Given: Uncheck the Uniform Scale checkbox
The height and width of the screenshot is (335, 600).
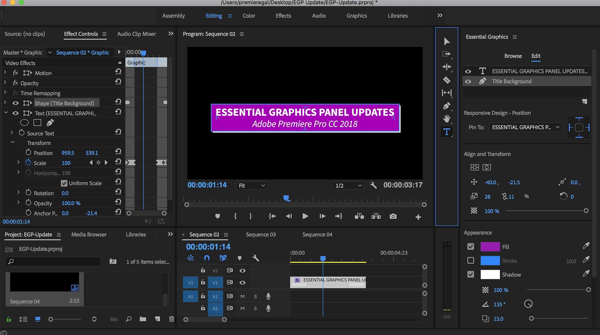Looking at the screenshot, I should (64, 183).
